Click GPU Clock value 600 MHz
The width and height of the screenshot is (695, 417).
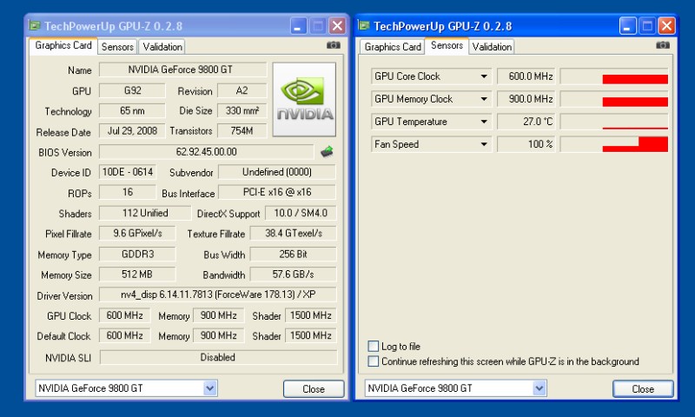click(124, 315)
